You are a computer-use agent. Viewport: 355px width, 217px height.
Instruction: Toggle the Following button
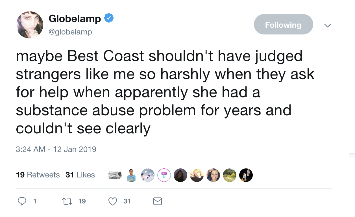pos(283,25)
